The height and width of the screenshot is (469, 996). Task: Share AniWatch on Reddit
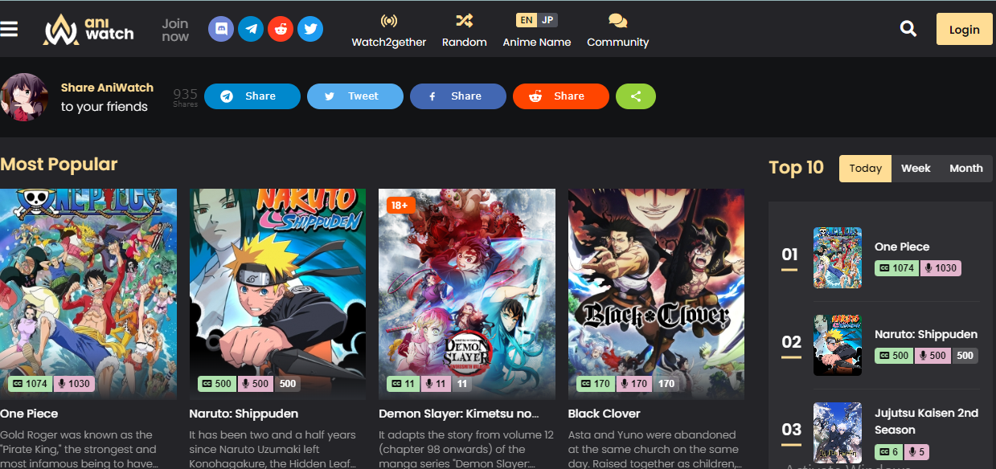click(560, 96)
